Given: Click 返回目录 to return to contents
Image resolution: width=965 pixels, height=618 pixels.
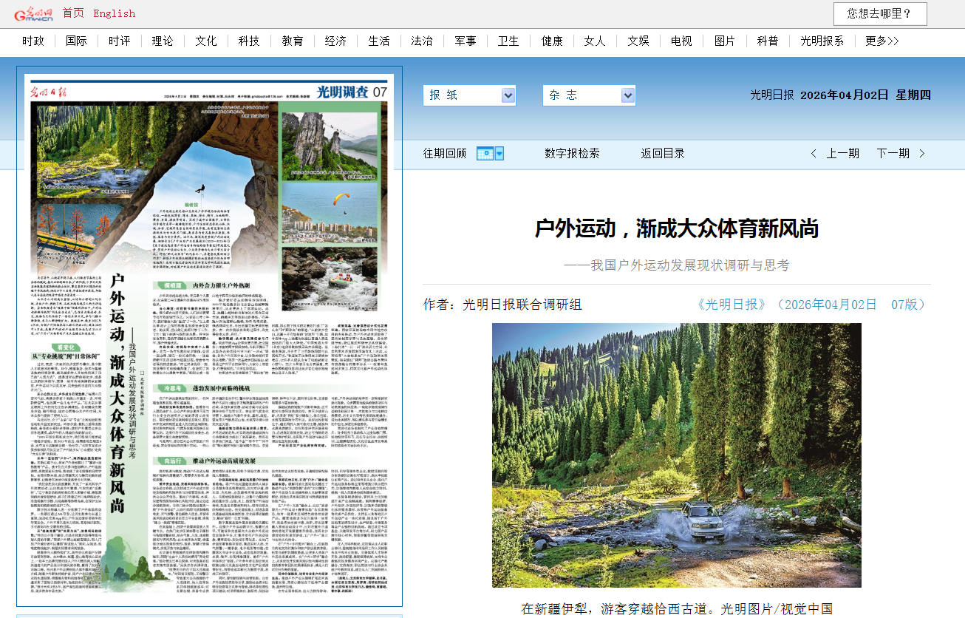Looking at the screenshot, I should click(663, 154).
